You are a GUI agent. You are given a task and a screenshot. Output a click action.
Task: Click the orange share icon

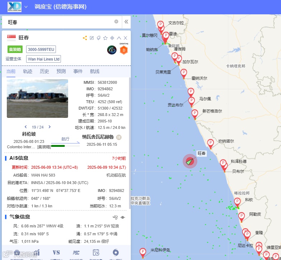coord(85,38)
